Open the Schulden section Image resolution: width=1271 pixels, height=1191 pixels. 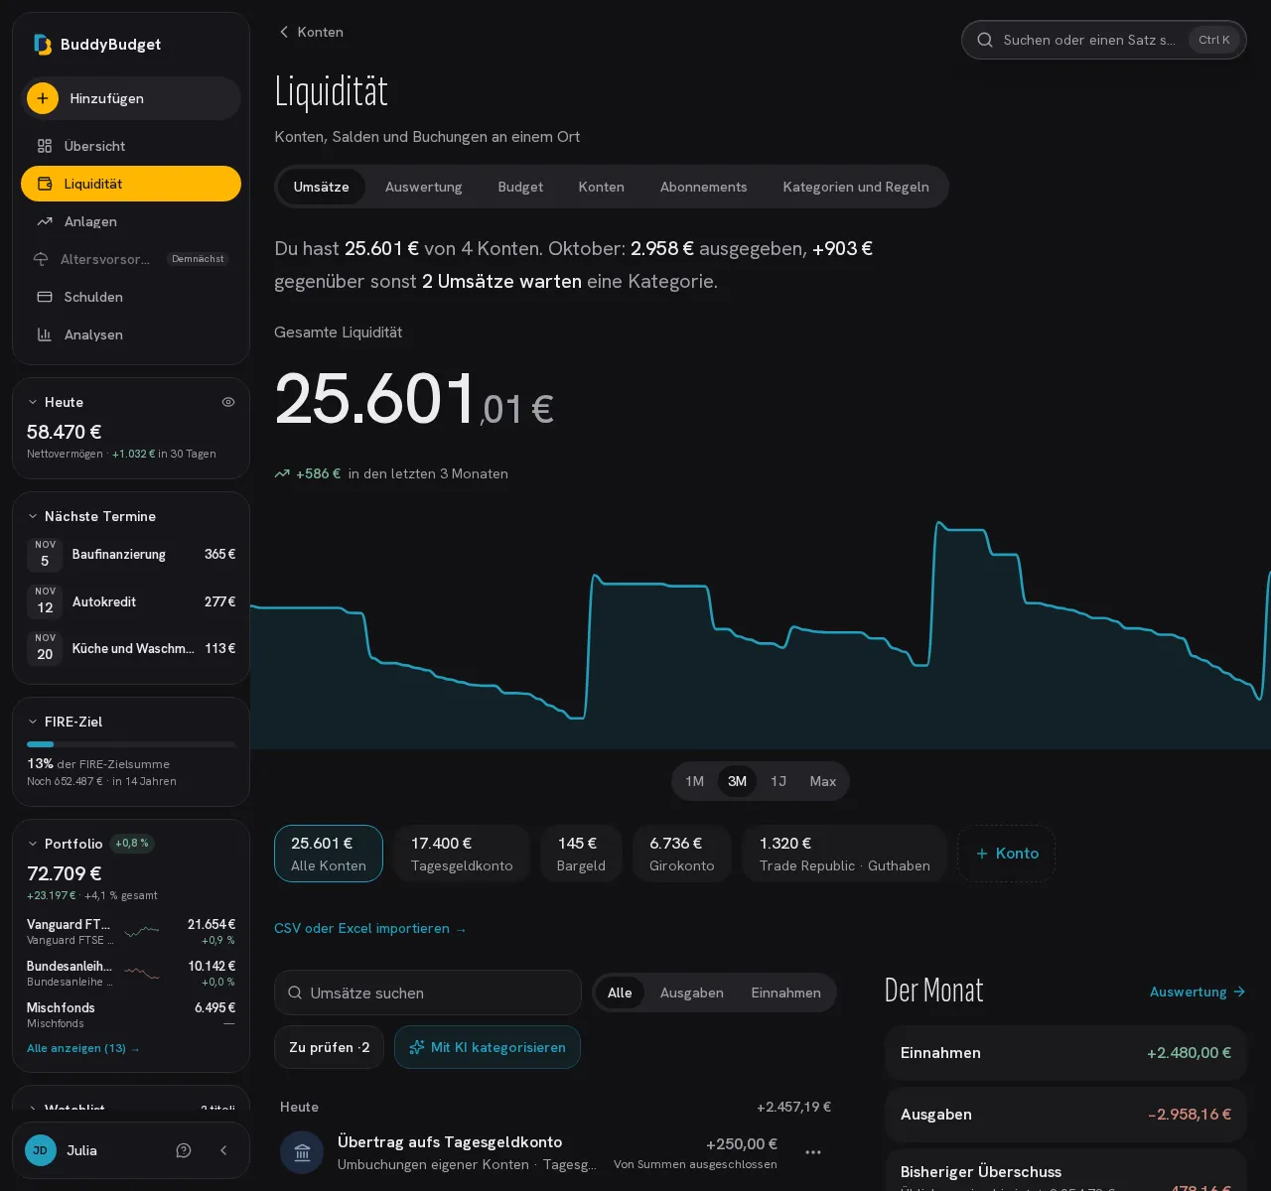131,297
